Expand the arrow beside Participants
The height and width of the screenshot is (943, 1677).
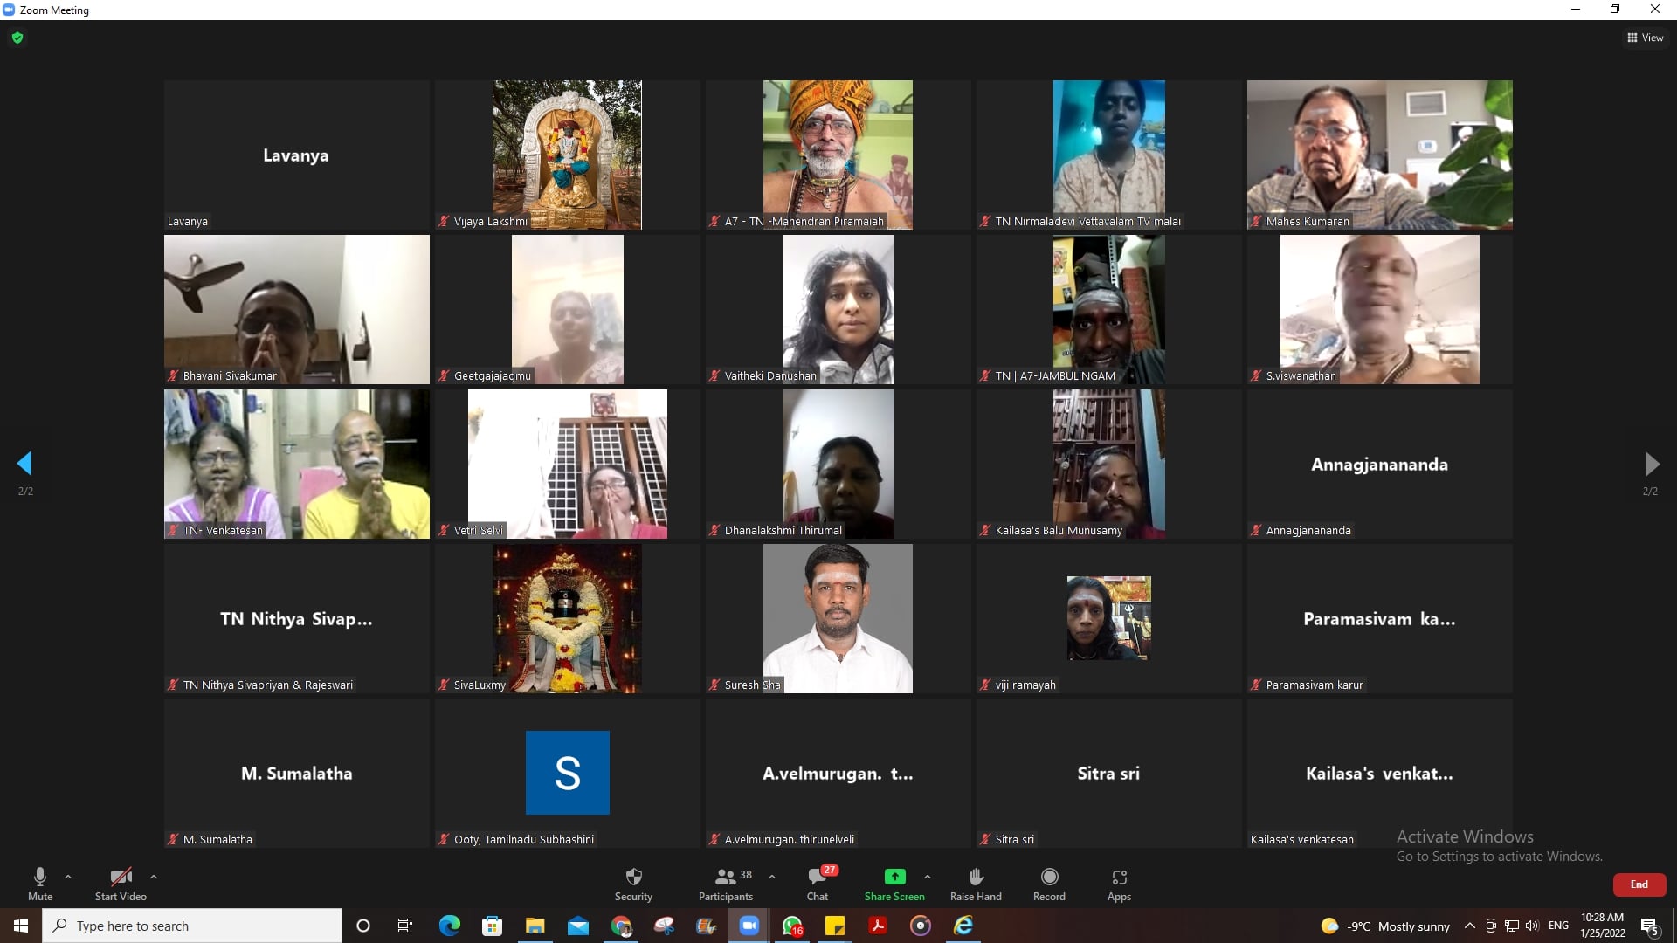[x=772, y=877]
